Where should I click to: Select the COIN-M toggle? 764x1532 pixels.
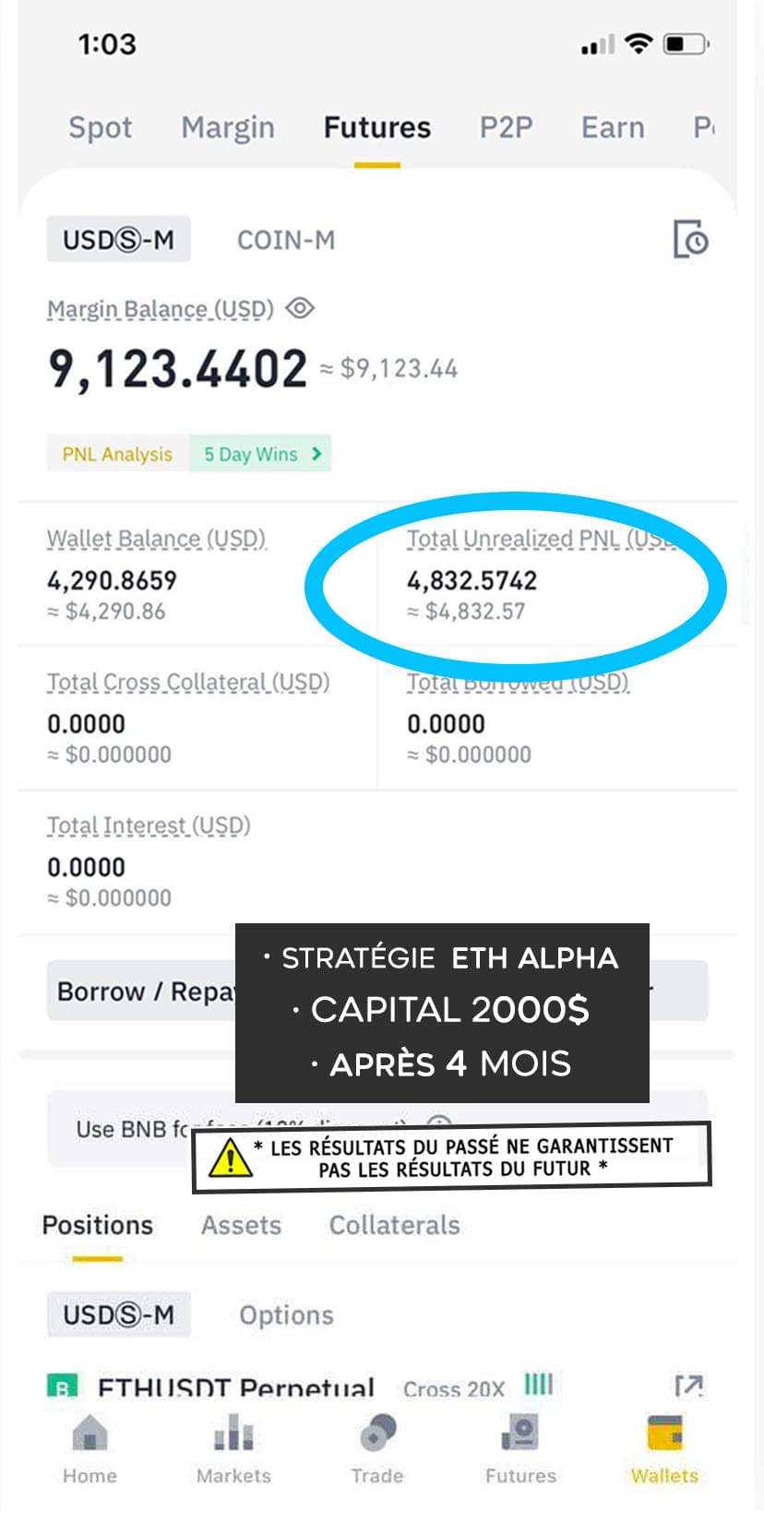pos(286,240)
